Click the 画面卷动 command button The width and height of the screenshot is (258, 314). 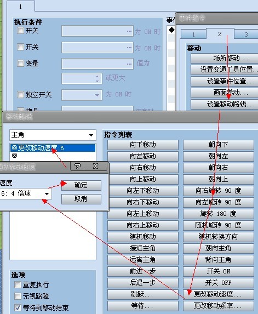(225, 93)
